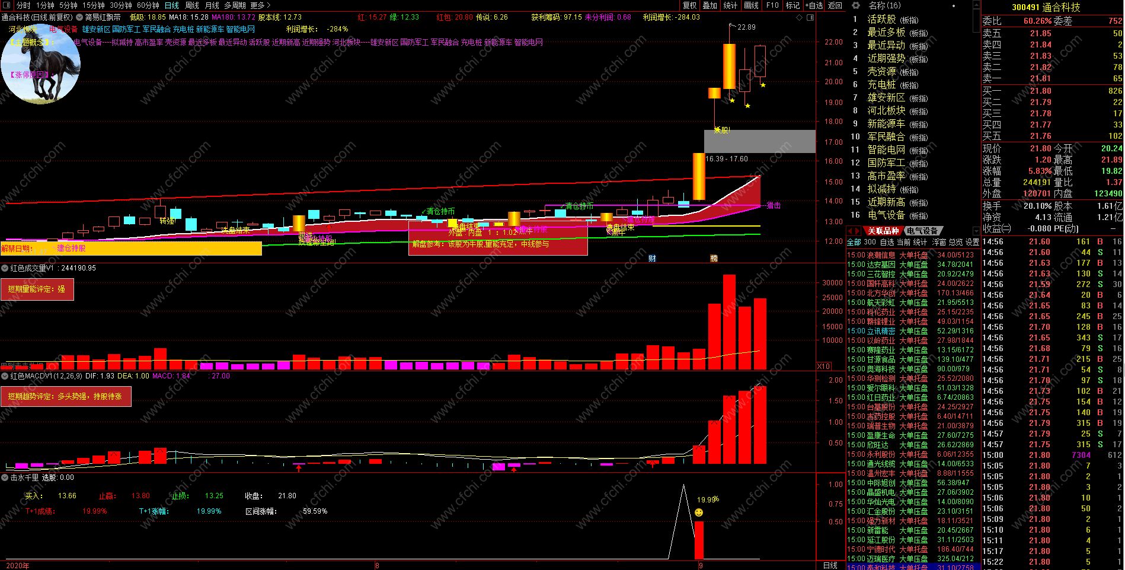Open the settings gear beside 名称(16)
The image size is (1125, 570).
[855, 5]
